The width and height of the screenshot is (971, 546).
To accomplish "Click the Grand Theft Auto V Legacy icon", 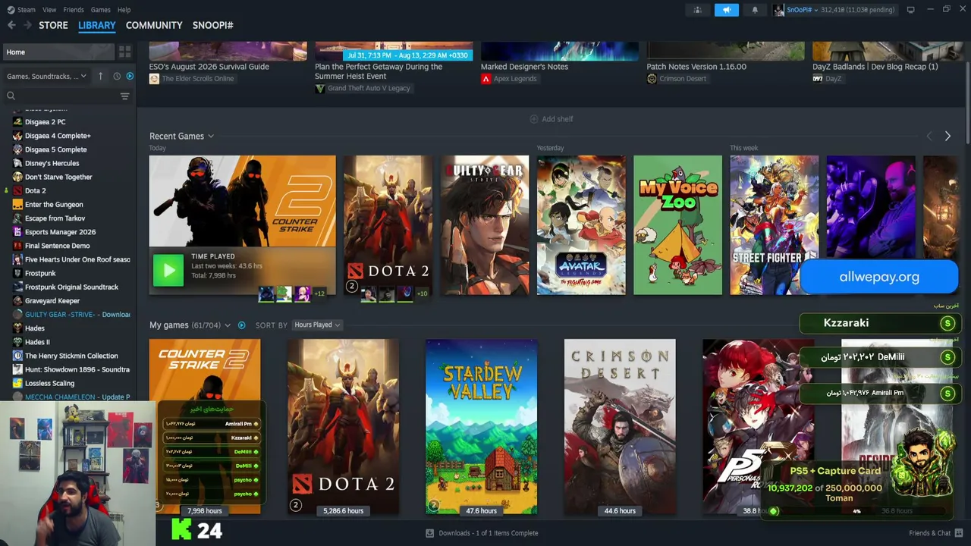I will click(x=320, y=88).
